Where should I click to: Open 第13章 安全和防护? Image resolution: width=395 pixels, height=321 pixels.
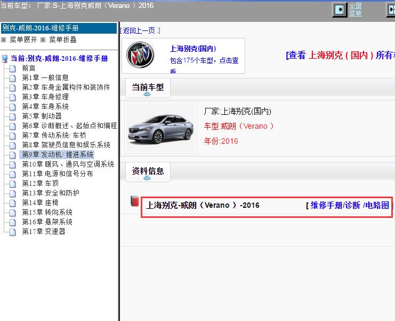pos(51,193)
